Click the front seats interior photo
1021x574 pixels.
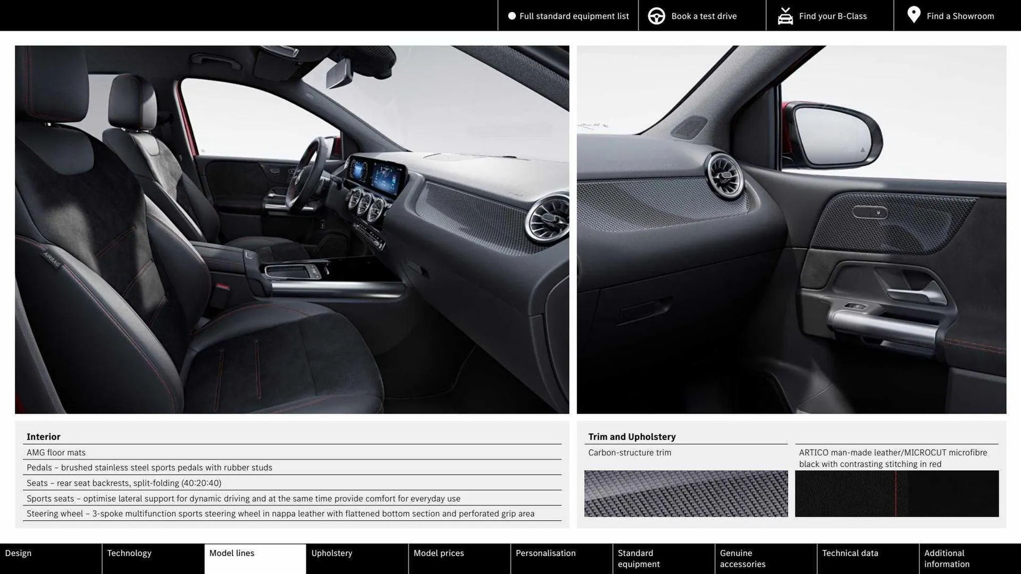pyautogui.click(x=292, y=230)
